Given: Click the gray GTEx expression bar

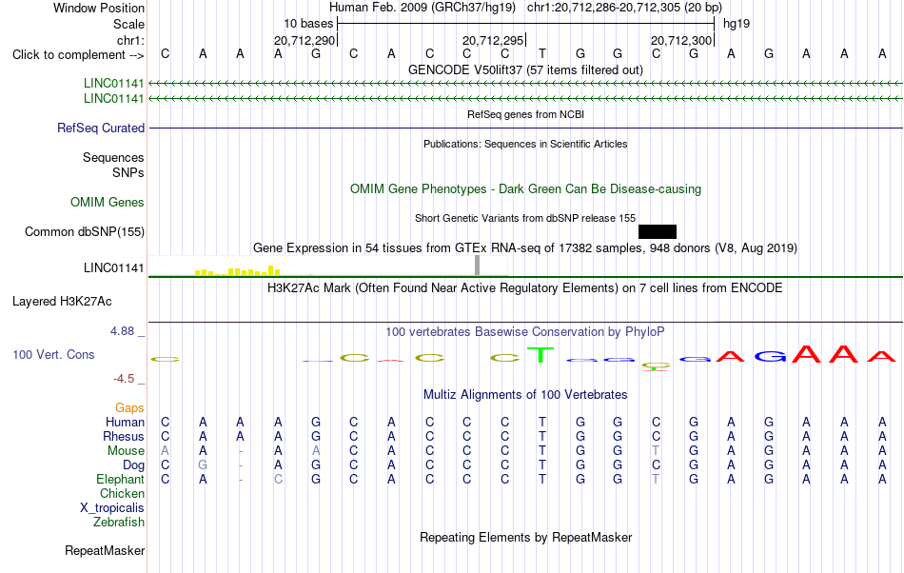Looking at the screenshot, I should coord(477,266).
